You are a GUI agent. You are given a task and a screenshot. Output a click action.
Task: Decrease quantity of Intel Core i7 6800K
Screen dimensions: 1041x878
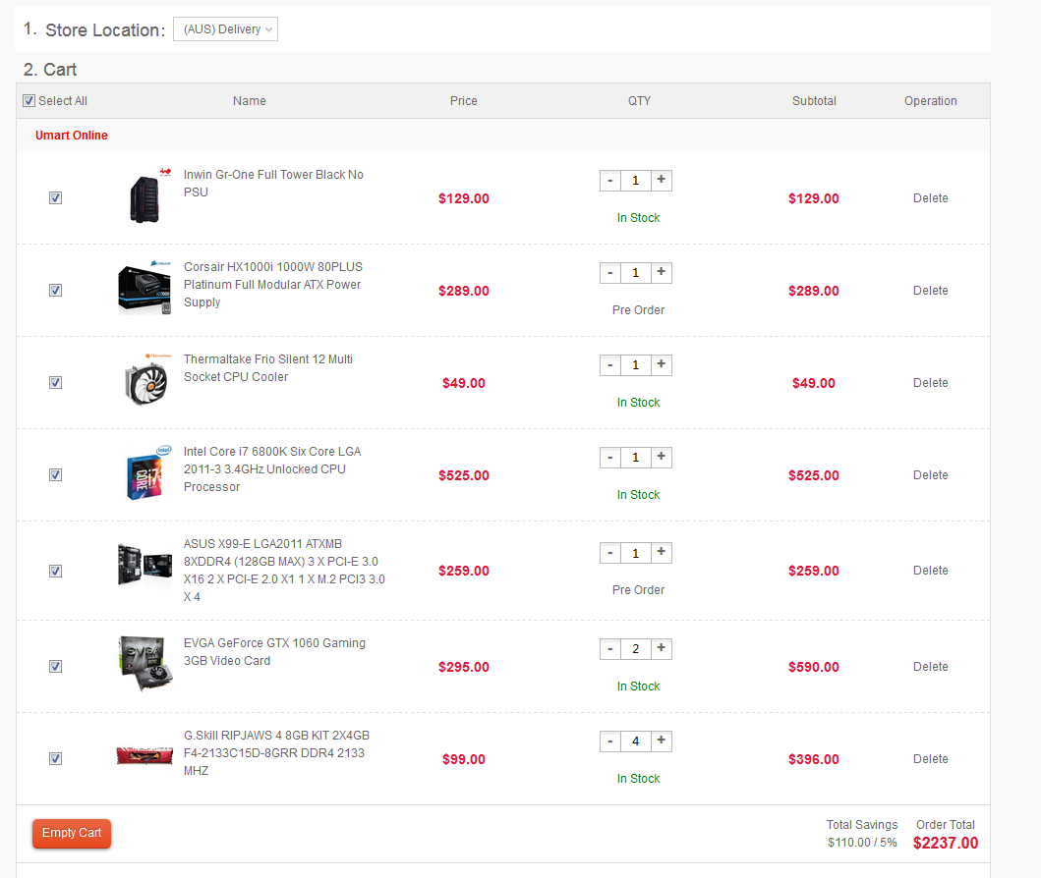tap(610, 457)
